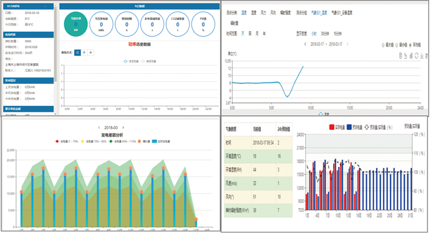The height and width of the screenshot is (239, 437).
Task: Go to next month after 2018-03
Action: coord(123,128)
